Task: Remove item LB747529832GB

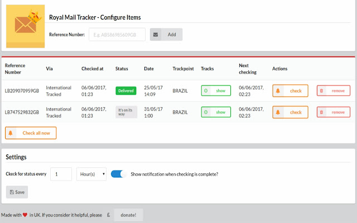Action: click(x=334, y=112)
